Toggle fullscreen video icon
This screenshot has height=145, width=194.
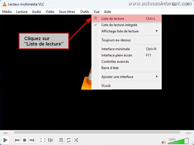pos(43,140)
